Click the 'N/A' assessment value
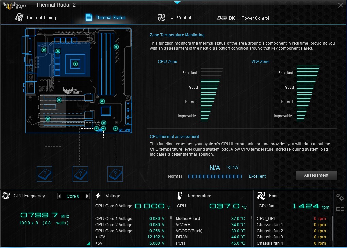This screenshot has width=347, height=248. click(x=215, y=168)
